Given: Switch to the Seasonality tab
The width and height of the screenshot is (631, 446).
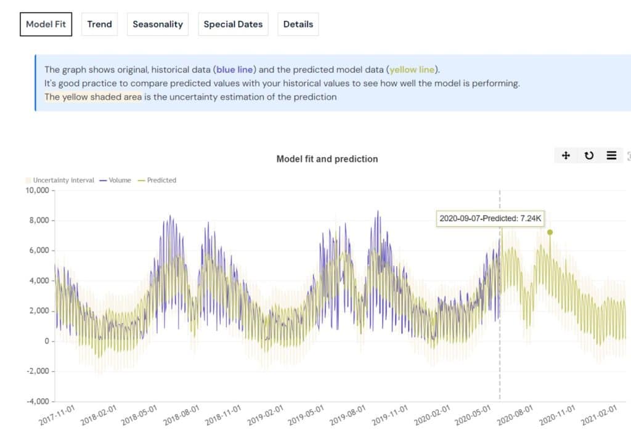Looking at the screenshot, I should [x=158, y=25].
